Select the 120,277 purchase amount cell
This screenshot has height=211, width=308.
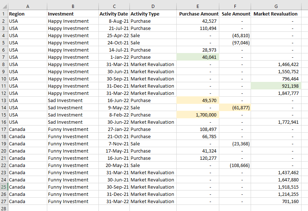coord(198,158)
